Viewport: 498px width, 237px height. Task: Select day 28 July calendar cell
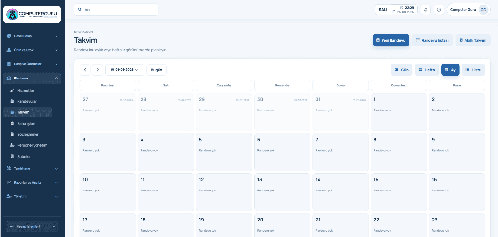click(166, 111)
